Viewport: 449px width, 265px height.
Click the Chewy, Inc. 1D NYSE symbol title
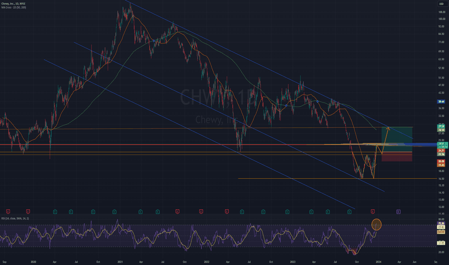[13, 4]
